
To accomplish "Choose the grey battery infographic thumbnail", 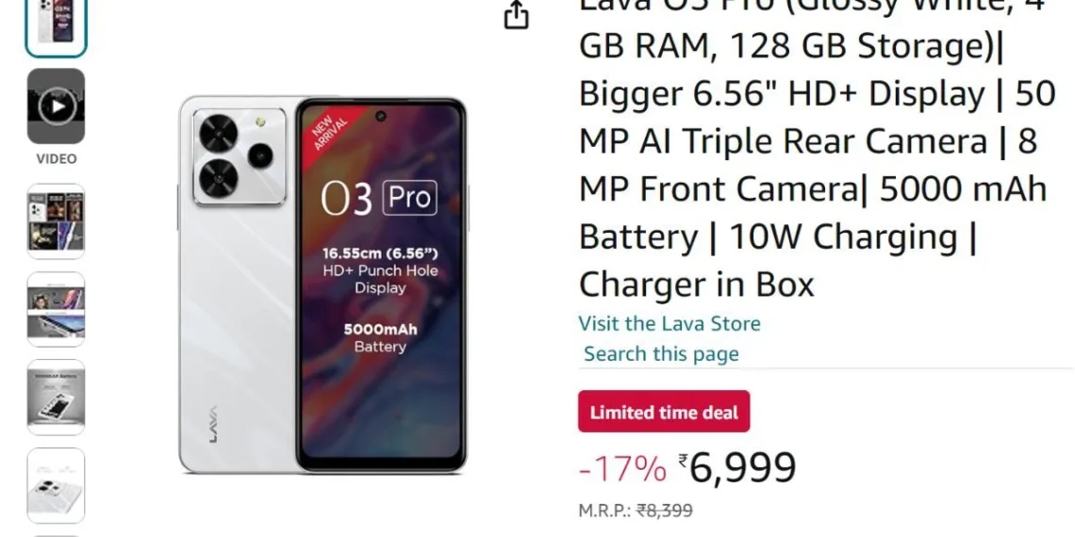I will (57, 398).
